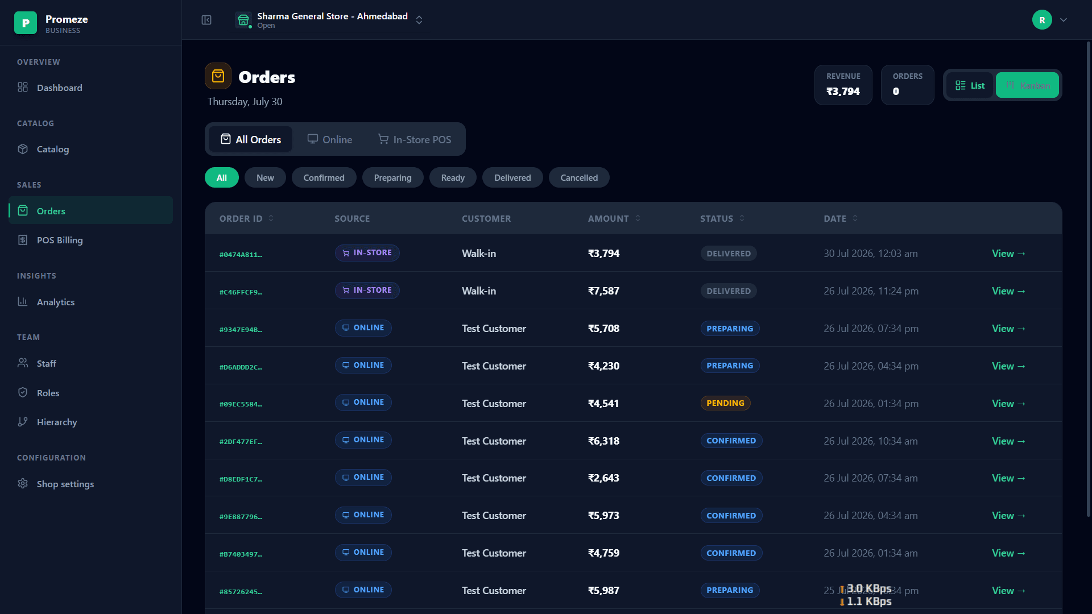
Task: Open Roles from the sidebar
Action: 91,393
